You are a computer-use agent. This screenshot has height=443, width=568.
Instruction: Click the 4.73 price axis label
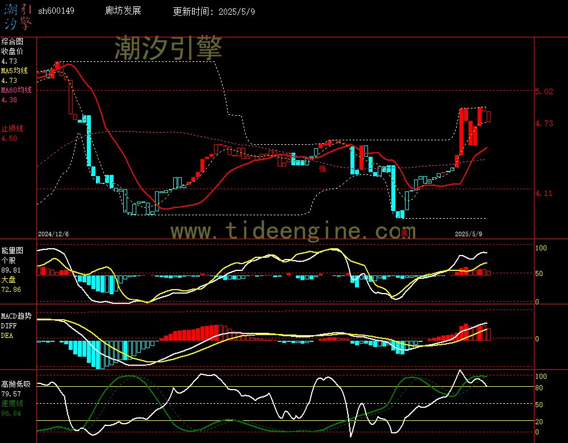pos(544,123)
